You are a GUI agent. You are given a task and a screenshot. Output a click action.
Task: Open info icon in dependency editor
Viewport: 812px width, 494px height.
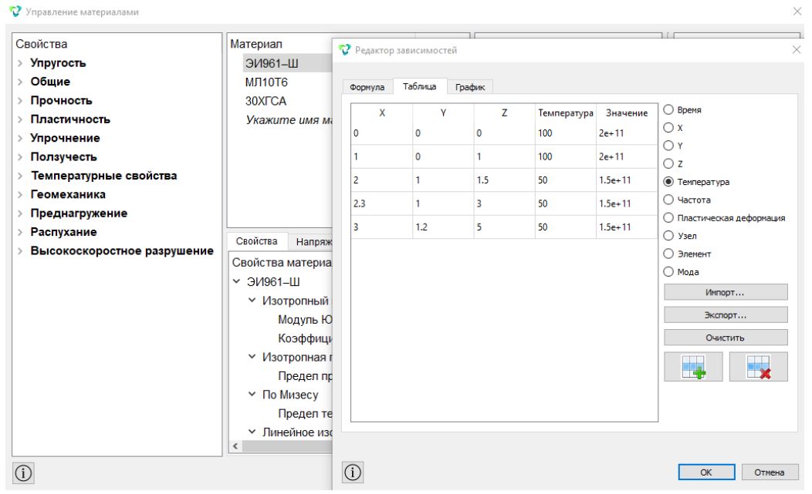[353, 472]
